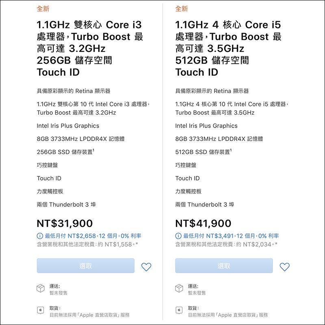325x325 pixels.
Task: Click the 4 核心 Core i5 product heading
Action: tap(228, 48)
